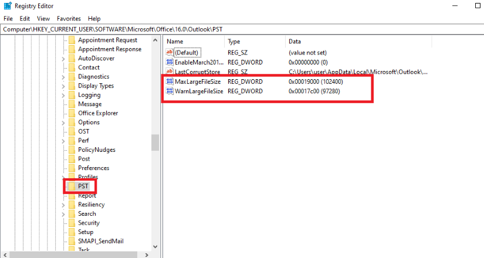Click the Registry Editor app icon
The height and width of the screenshot is (258, 484).
8,6
